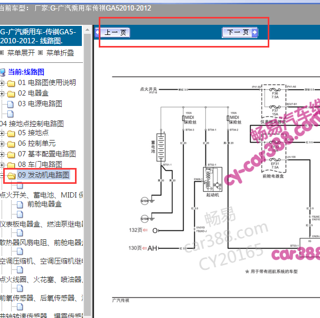320x318 pixels.
Task: Select 09 发动机电路图 tree label
Action: (x=43, y=175)
